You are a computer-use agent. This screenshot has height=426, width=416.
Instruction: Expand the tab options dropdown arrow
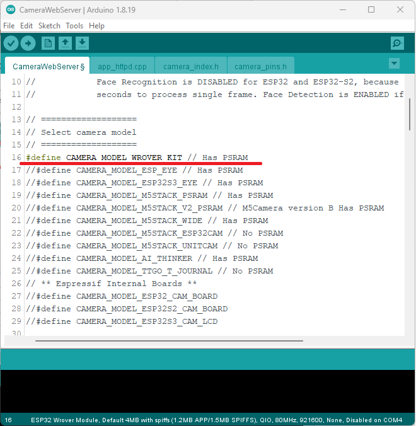click(394, 64)
